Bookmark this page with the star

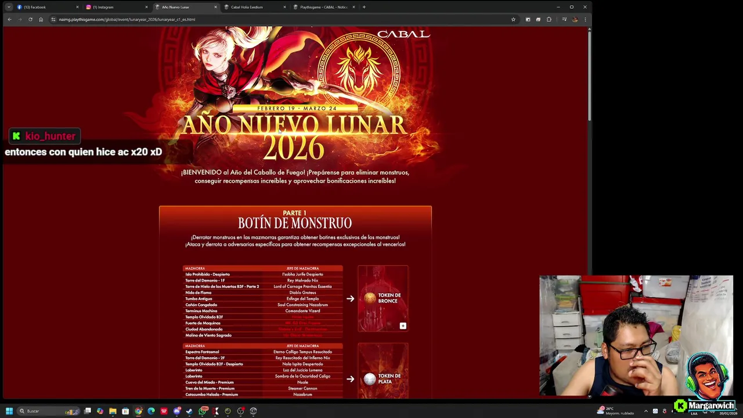click(x=513, y=19)
